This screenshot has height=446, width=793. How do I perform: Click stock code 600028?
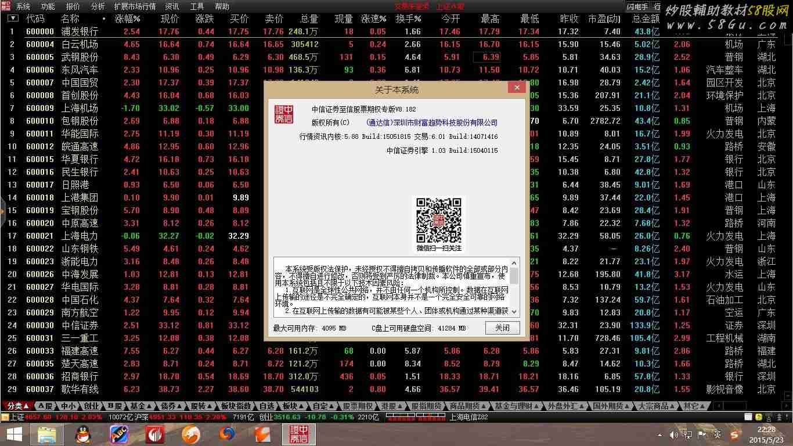coord(40,300)
